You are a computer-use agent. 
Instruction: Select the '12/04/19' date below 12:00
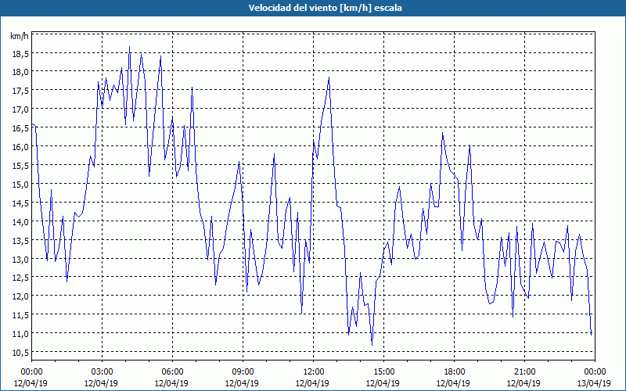click(x=314, y=383)
